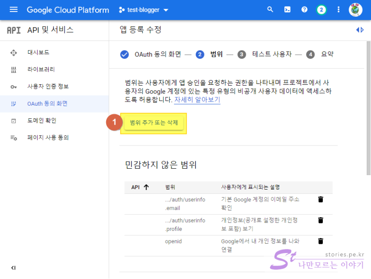Select the .../auth/userinfo.profile scope text
Viewport: 371px width, 279px height.
[x=185, y=225]
